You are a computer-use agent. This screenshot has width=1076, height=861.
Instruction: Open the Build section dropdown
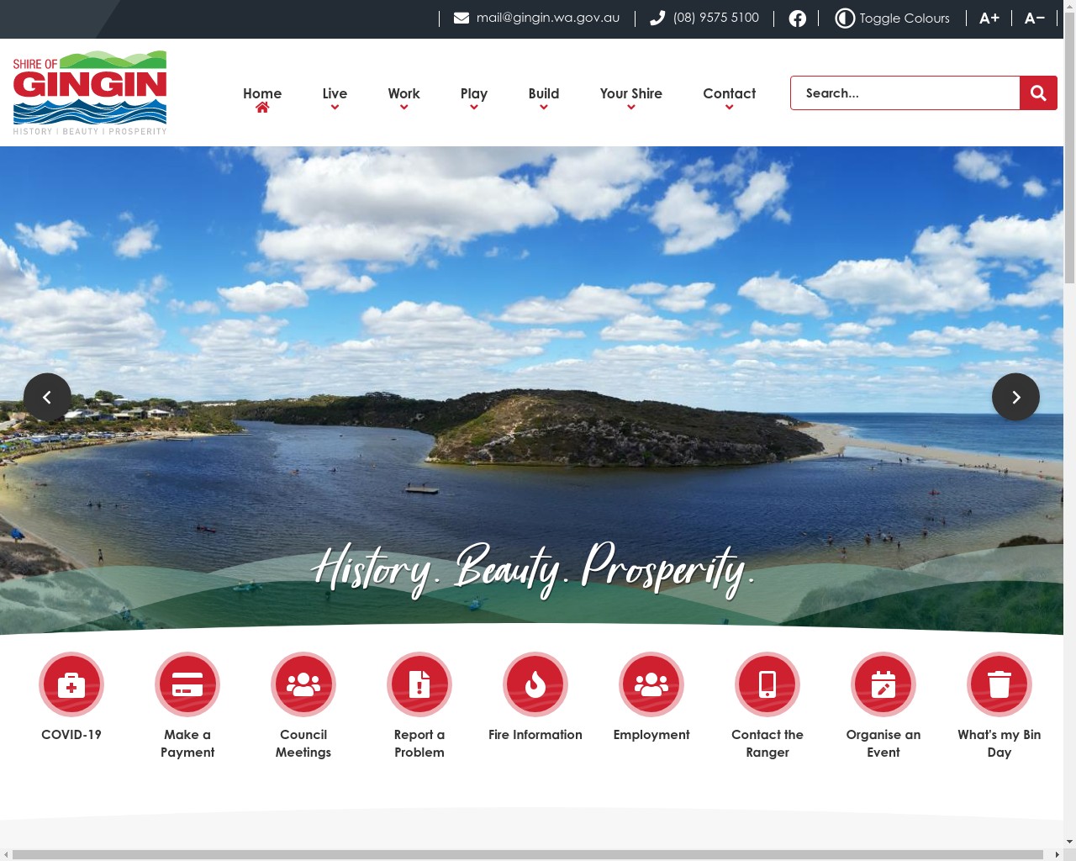tap(544, 93)
